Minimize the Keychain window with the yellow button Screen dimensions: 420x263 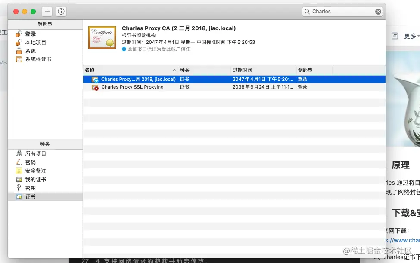tap(25, 12)
